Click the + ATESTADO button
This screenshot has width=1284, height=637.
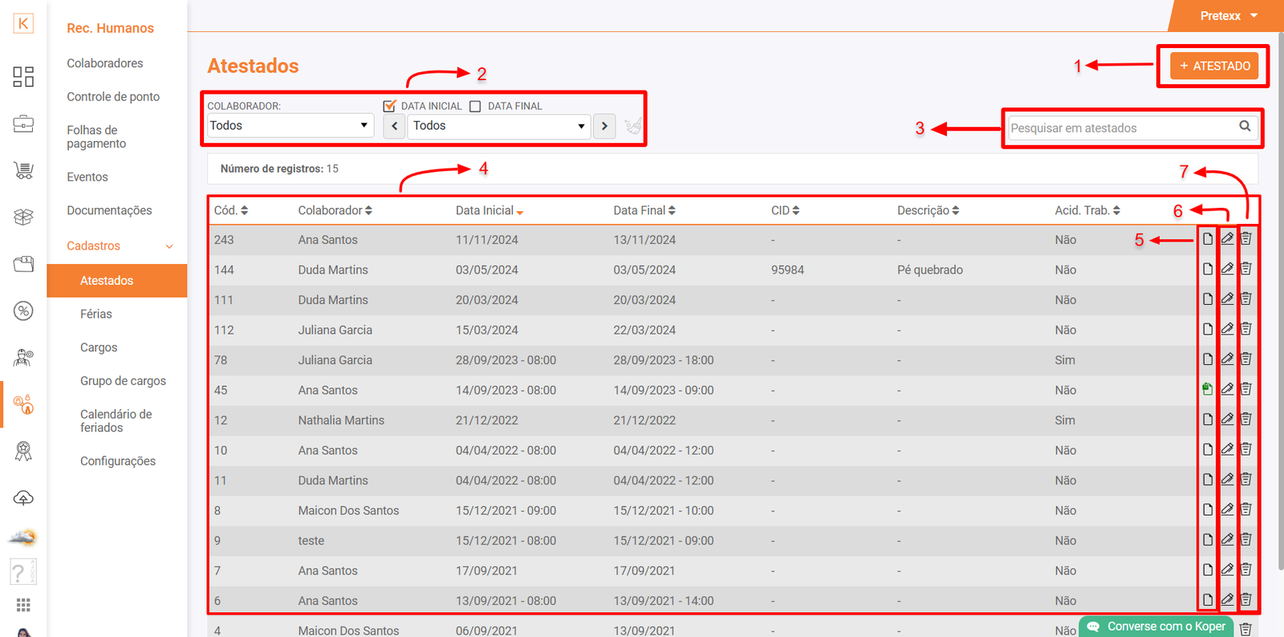pos(1213,66)
